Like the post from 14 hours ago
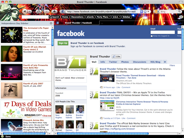This screenshot has height=138, width=184. point(118,87)
